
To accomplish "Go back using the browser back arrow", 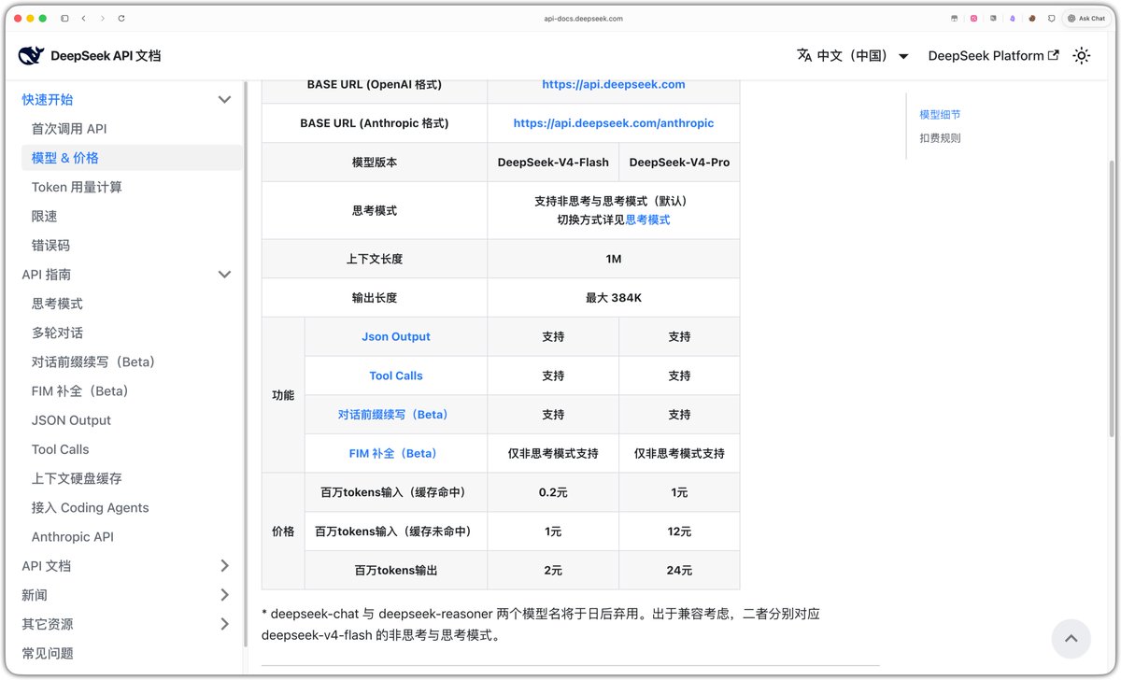I will (x=83, y=18).
